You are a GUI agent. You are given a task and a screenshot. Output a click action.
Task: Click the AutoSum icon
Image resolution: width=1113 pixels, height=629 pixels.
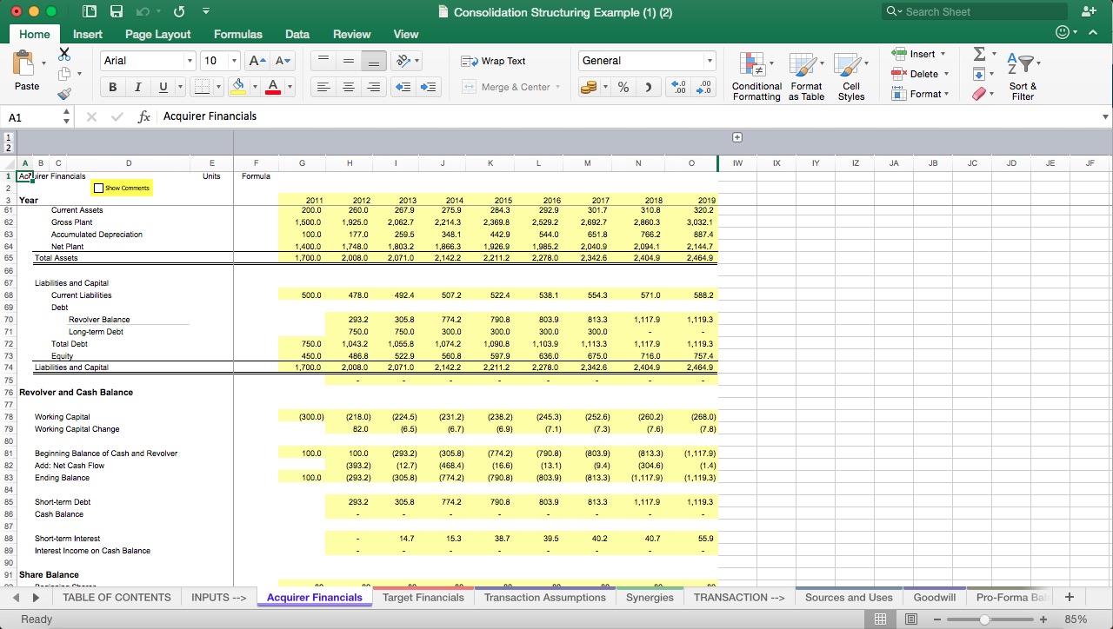[981, 54]
